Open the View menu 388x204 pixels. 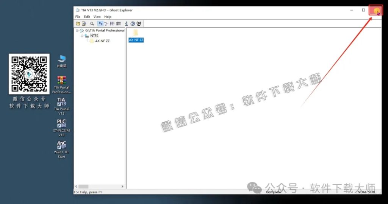click(97, 17)
